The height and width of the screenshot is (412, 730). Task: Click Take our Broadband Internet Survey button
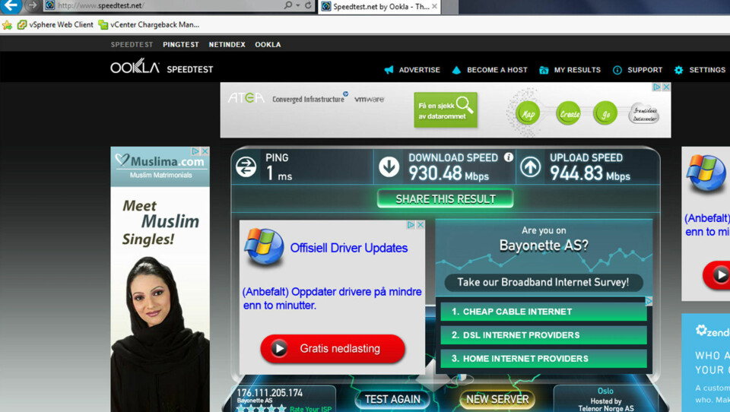coord(543,282)
